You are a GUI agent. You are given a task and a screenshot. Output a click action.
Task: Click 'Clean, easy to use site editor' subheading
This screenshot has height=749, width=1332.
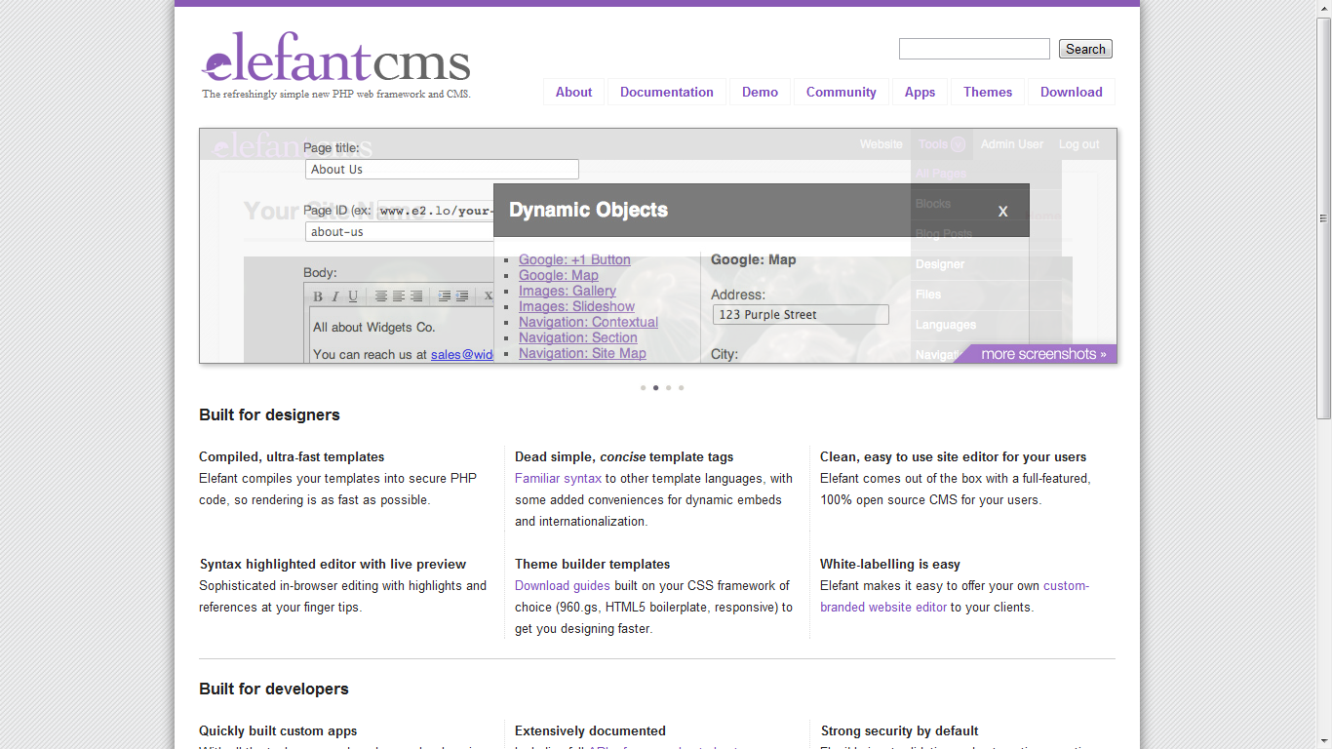click(954, 456)
